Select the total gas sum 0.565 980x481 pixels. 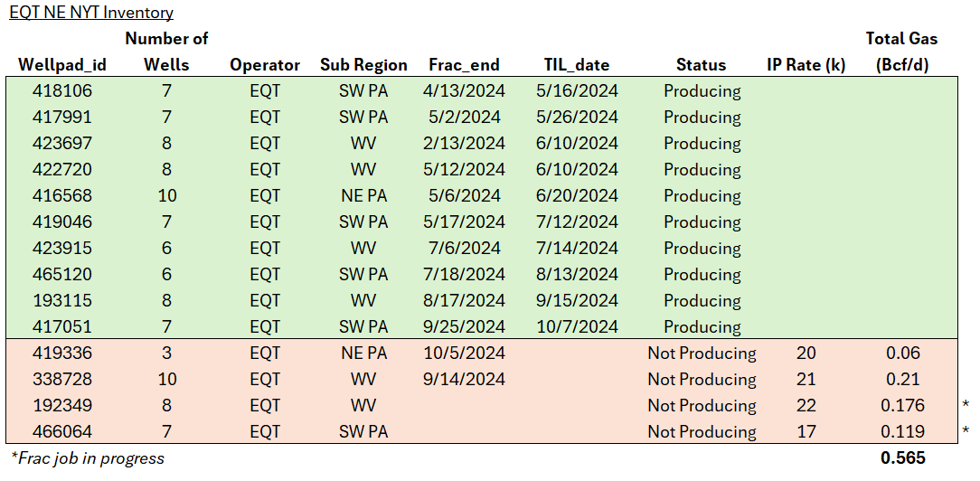click(x=902, y=458)
